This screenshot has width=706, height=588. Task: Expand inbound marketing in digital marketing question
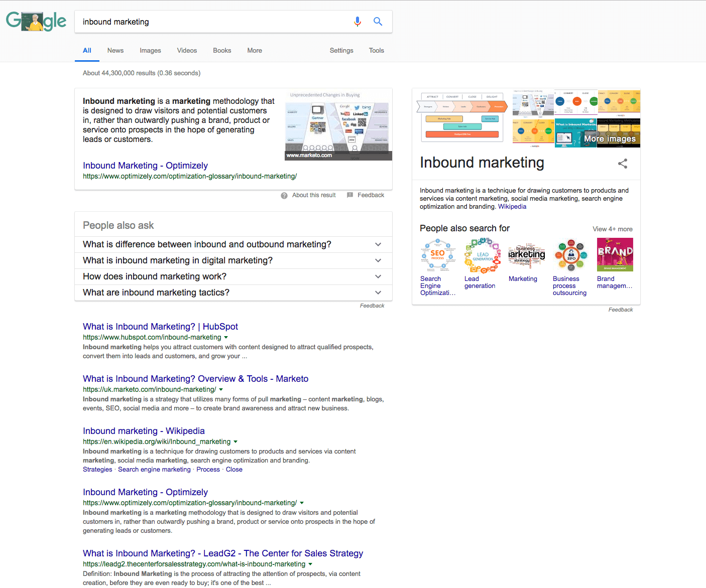tap(233, 260)
